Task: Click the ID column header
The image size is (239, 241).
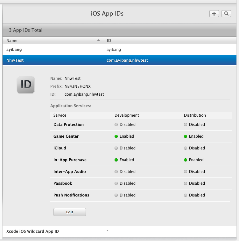Action: point(169,41)
